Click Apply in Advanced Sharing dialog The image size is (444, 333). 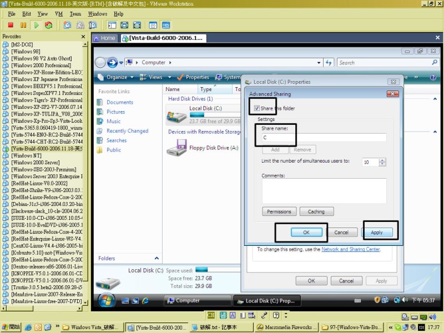(377, 233)
